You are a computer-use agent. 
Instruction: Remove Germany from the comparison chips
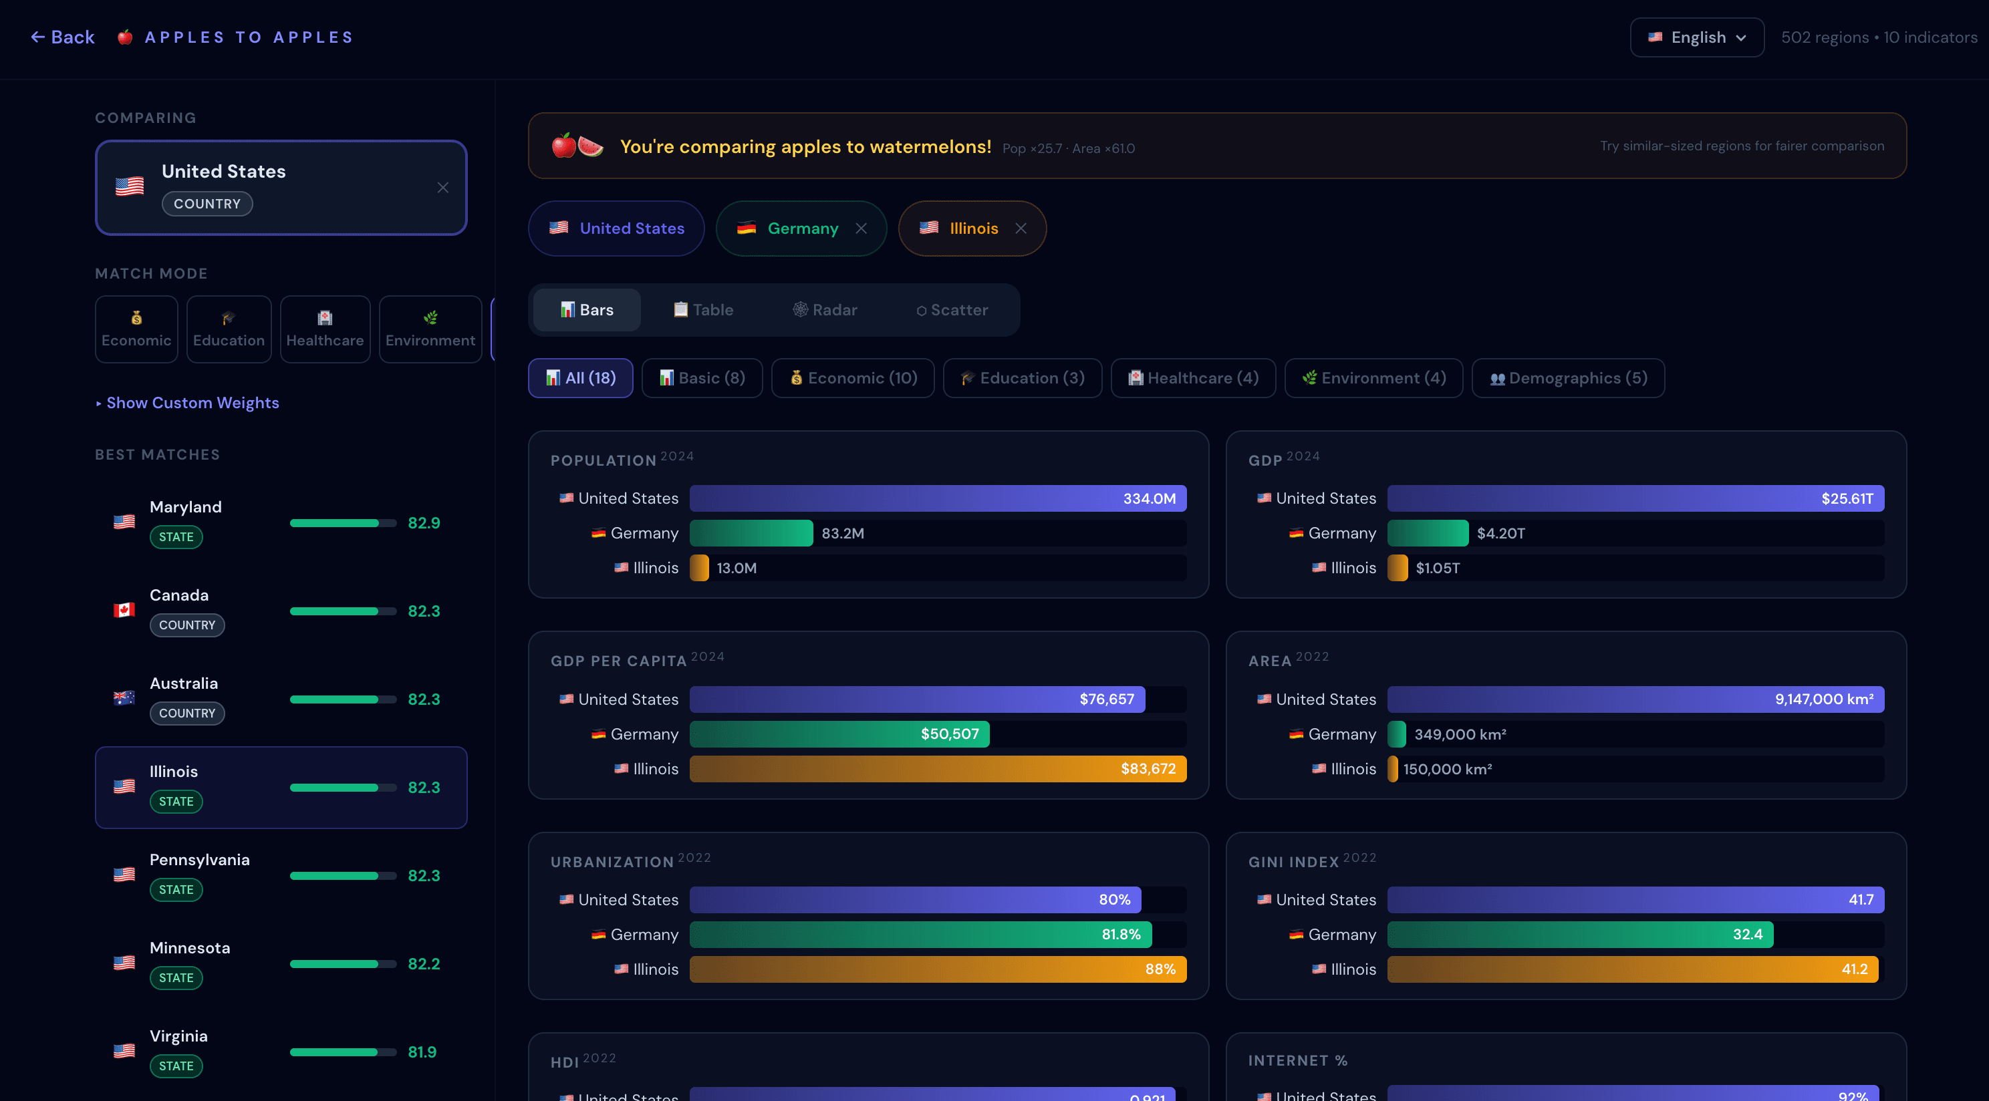[x=861, y=228]
